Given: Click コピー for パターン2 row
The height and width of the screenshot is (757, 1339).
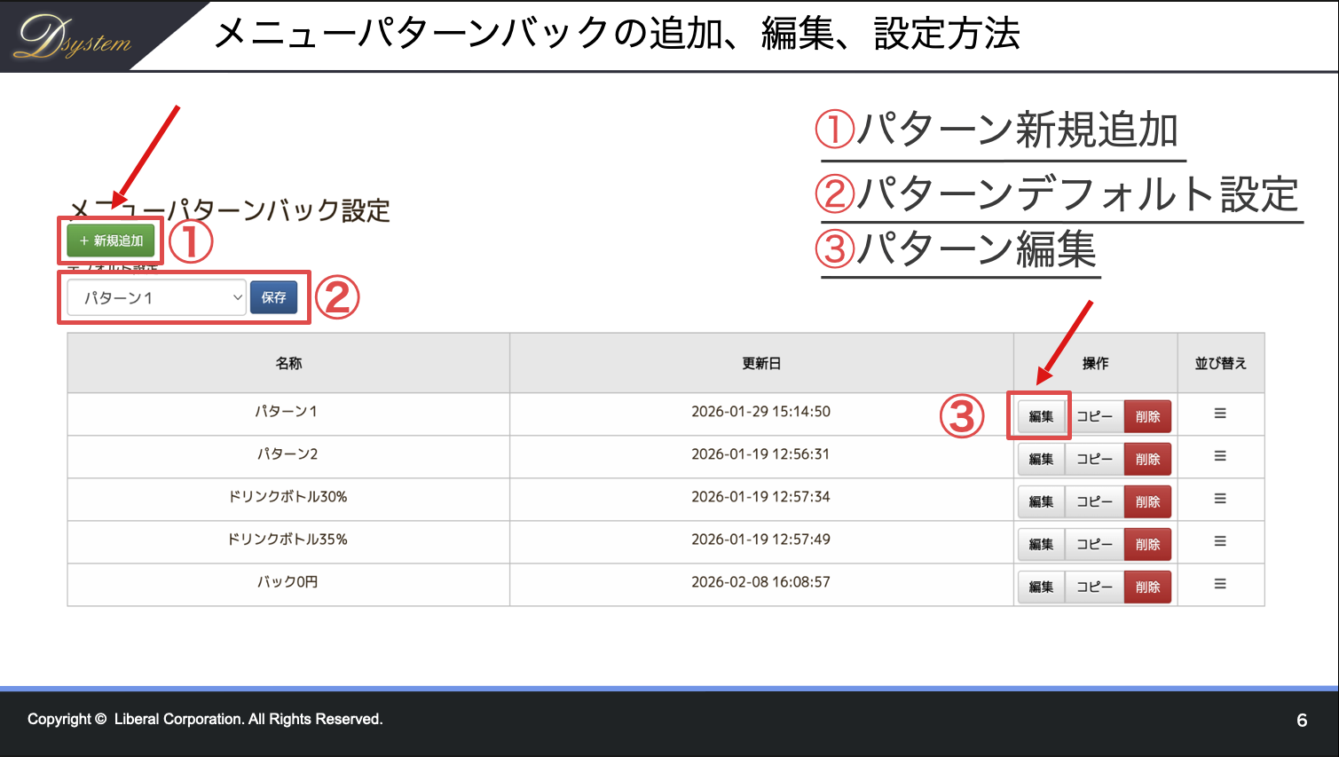Looking at the screenshot, I should pos(1094,459).
